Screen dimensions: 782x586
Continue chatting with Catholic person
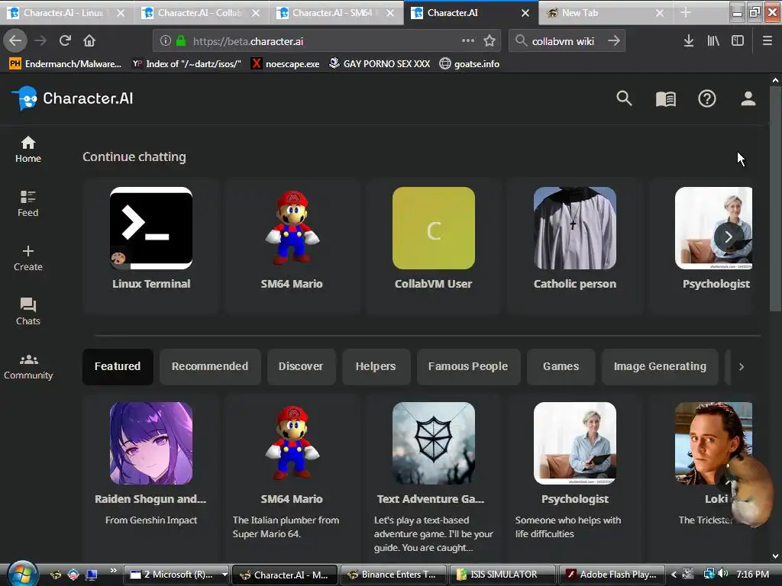click(x=574, y=245)
